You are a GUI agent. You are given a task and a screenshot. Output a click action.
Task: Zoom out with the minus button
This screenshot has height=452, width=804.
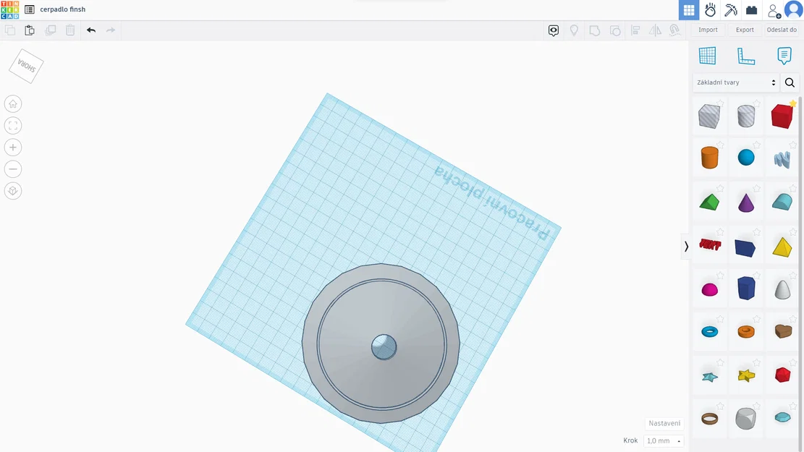point(13,169)
